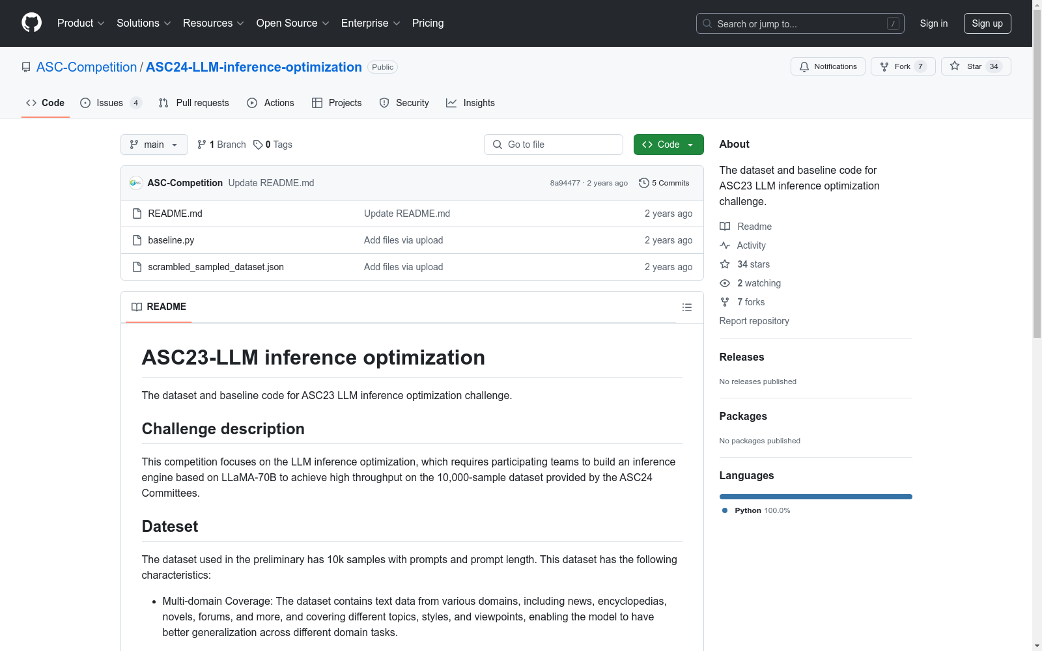Viewport: 1042px width, 651px height.
Task: Expand the Open Source menu
Action: coord(293,23)
